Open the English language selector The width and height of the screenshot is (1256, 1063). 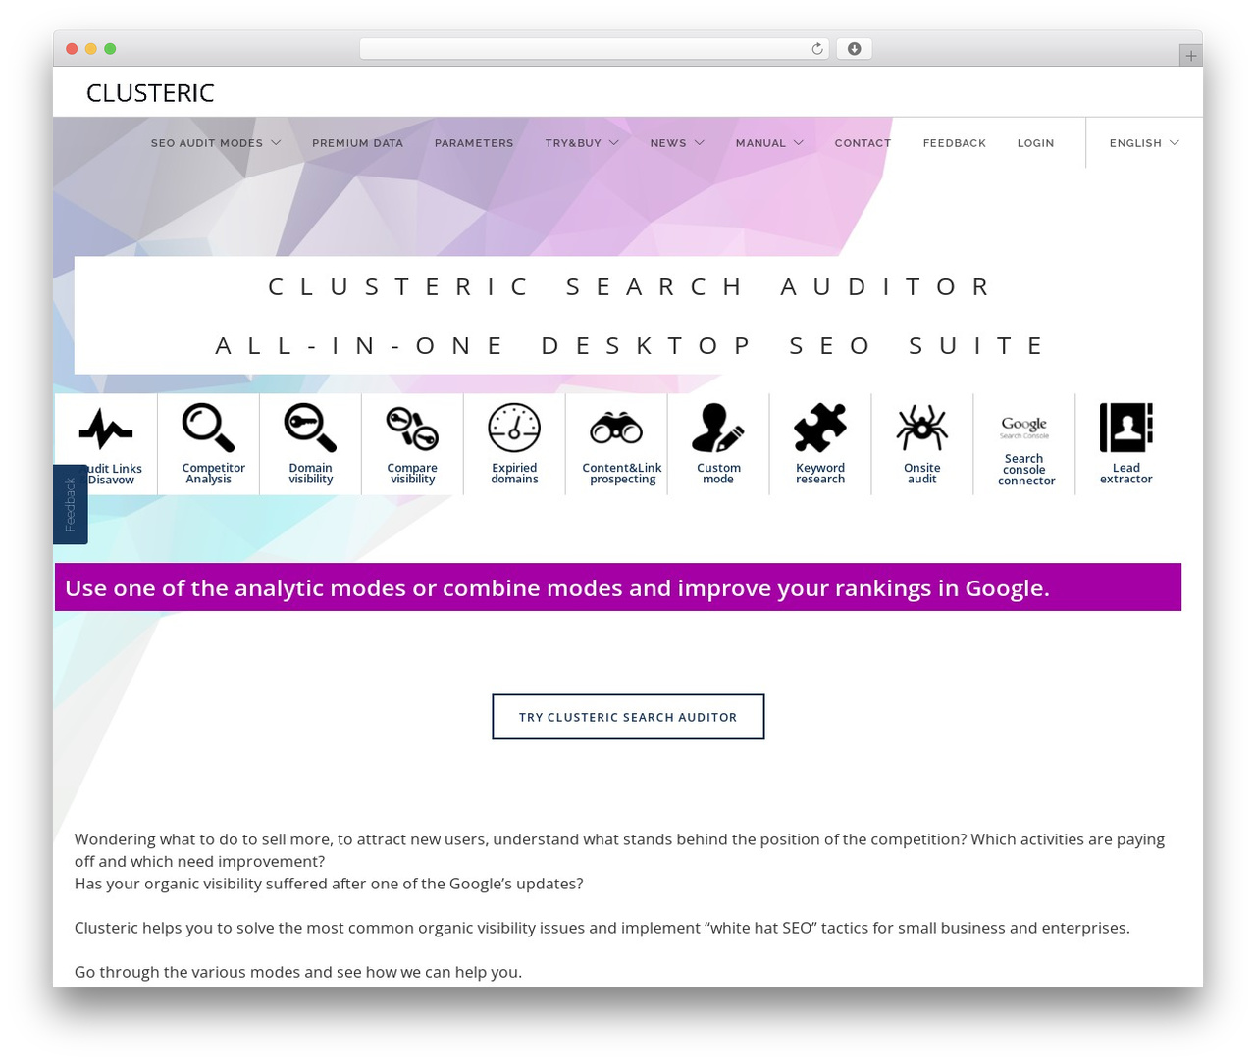[1144, 143]
